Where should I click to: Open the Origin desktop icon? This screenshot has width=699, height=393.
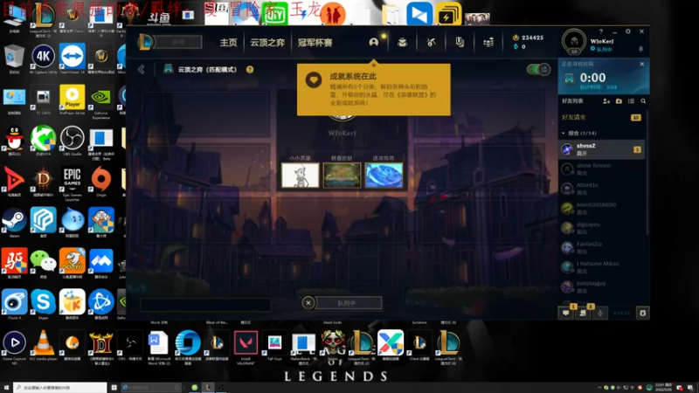pyautogui.click(x=101, y=181)
